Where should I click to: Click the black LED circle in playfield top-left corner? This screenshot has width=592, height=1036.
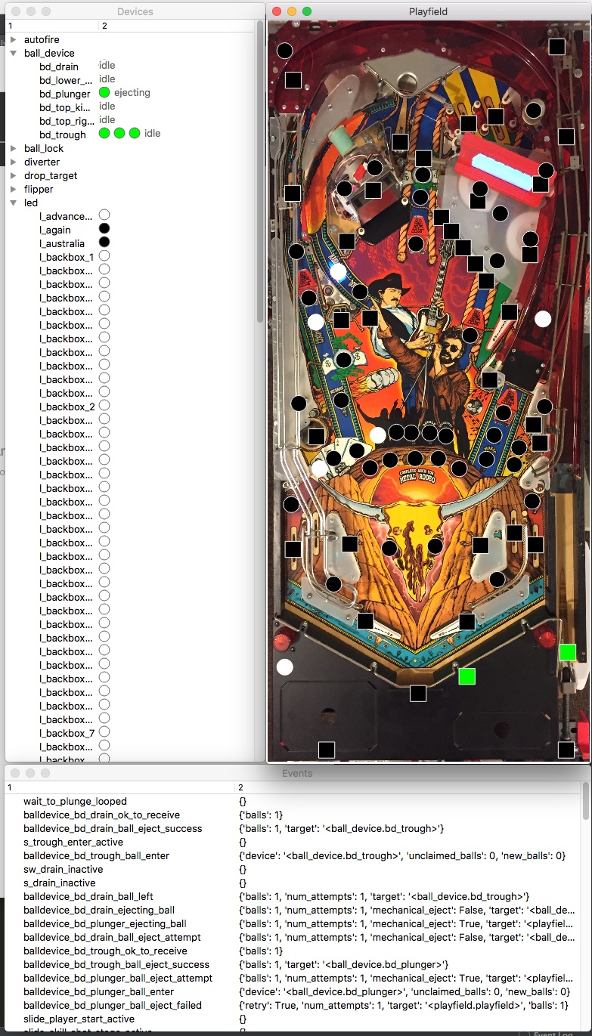pyautogui.click(x=285, y=51)
